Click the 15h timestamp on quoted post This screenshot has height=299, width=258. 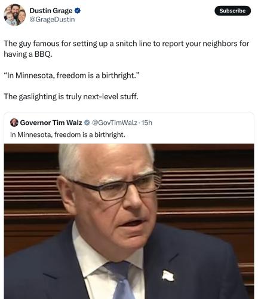(x=147, y=123)
